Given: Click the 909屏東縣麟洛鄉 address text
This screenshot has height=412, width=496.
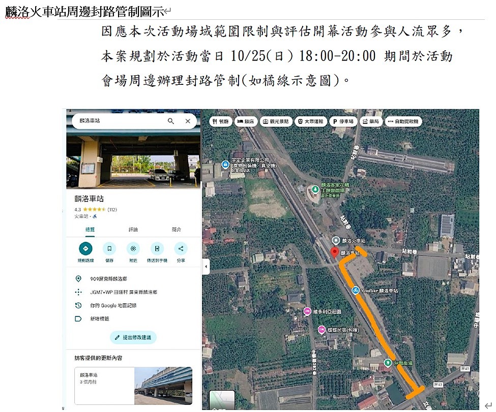Looking at the screenshot, I should pos(108,279).
